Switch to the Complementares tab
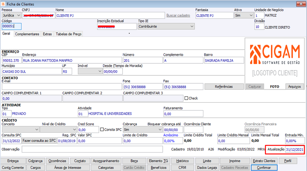The width and height of the screenshot is (307, 171). pos(27,34)
